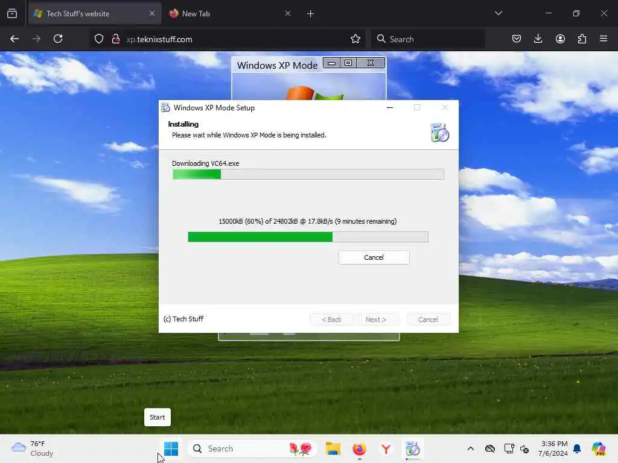Open the Firefox hamburger application menu
This screenshot has width=618, height=463.
(x=603, y=39)
